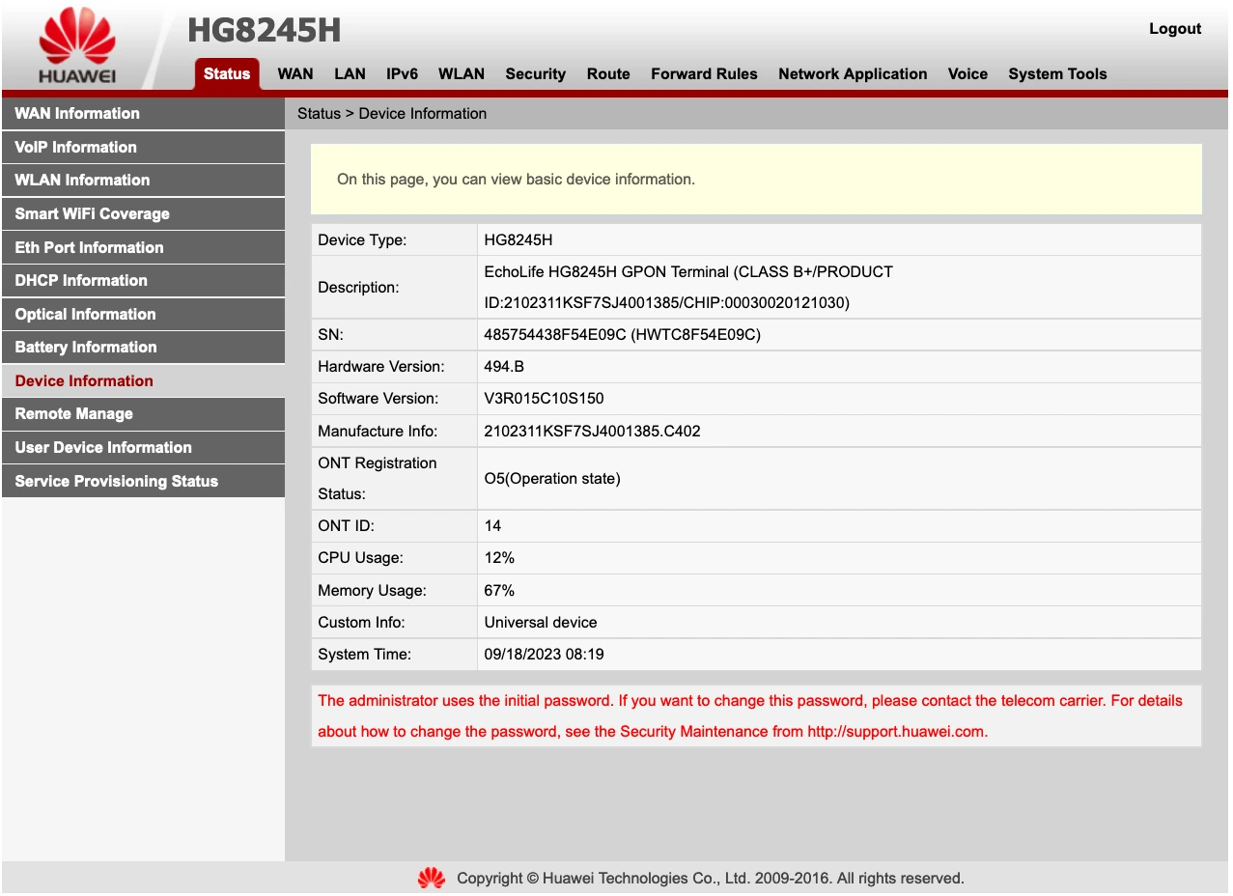Open User Device Information page

[143, 448]
